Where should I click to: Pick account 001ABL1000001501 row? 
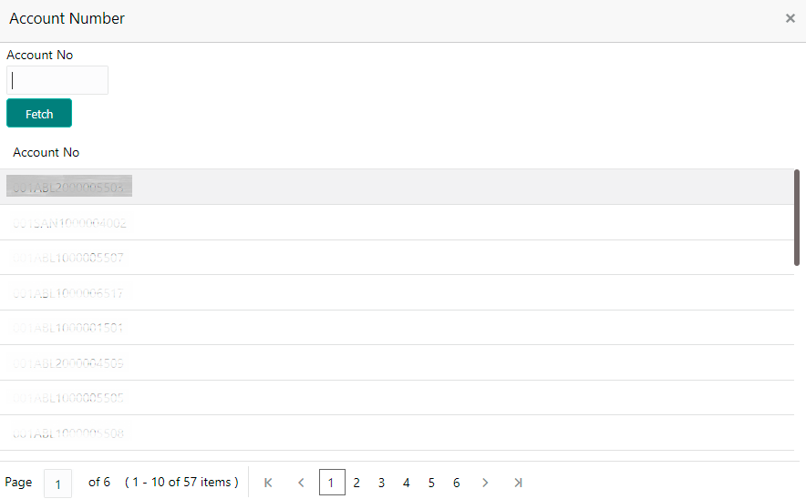[x=69, y=328]
